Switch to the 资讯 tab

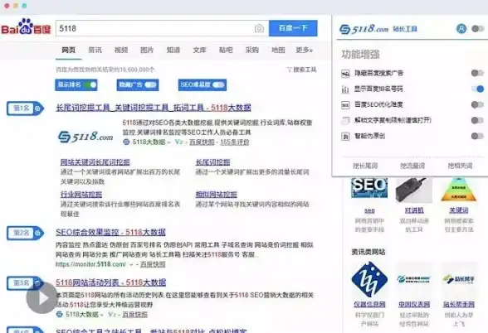point(95,50)
